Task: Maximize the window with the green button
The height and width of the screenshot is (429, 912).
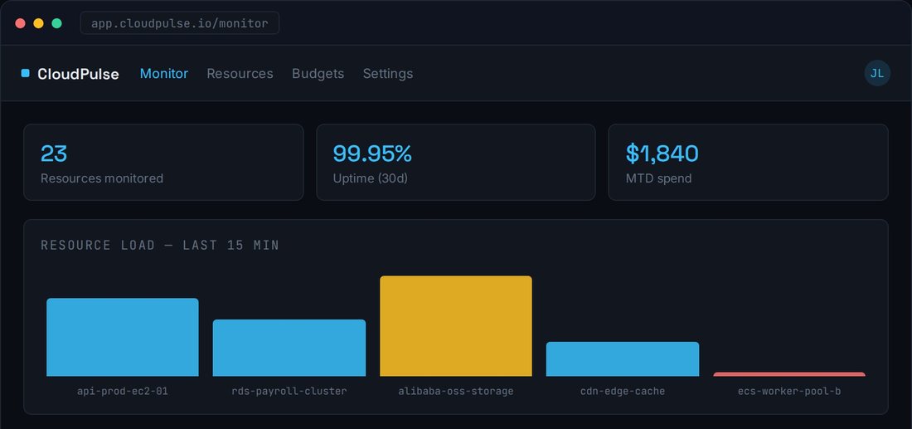Action: click(57, 23)
